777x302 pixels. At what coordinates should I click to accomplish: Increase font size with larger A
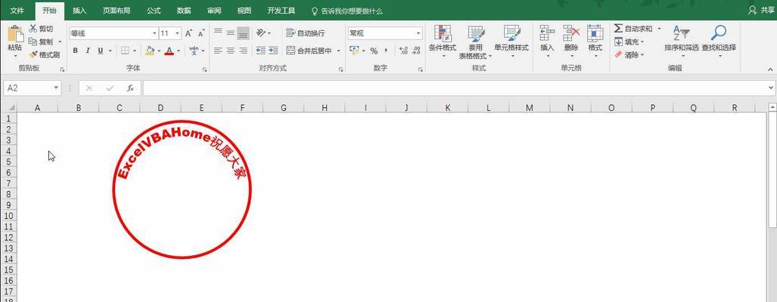188,34
